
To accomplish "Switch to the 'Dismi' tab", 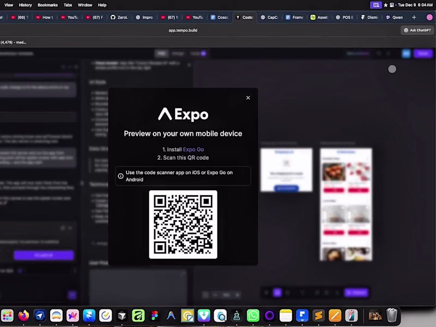I will click(x=370, y=17).
